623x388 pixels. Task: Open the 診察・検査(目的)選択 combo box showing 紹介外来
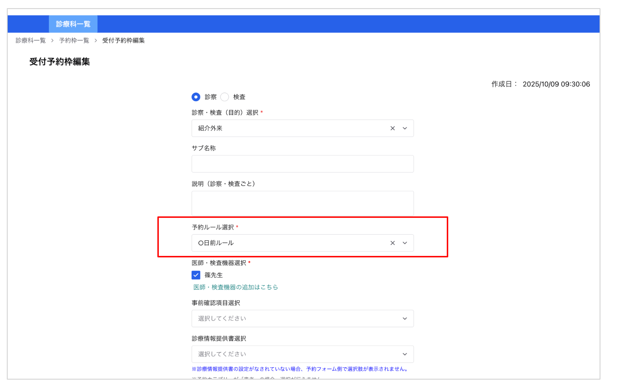[x=288, y=128]
